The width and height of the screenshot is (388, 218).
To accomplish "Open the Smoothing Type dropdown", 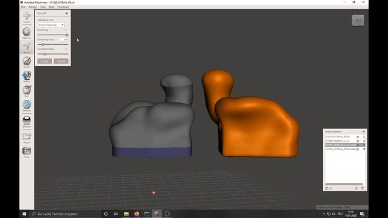I will (x=51, y=25).
